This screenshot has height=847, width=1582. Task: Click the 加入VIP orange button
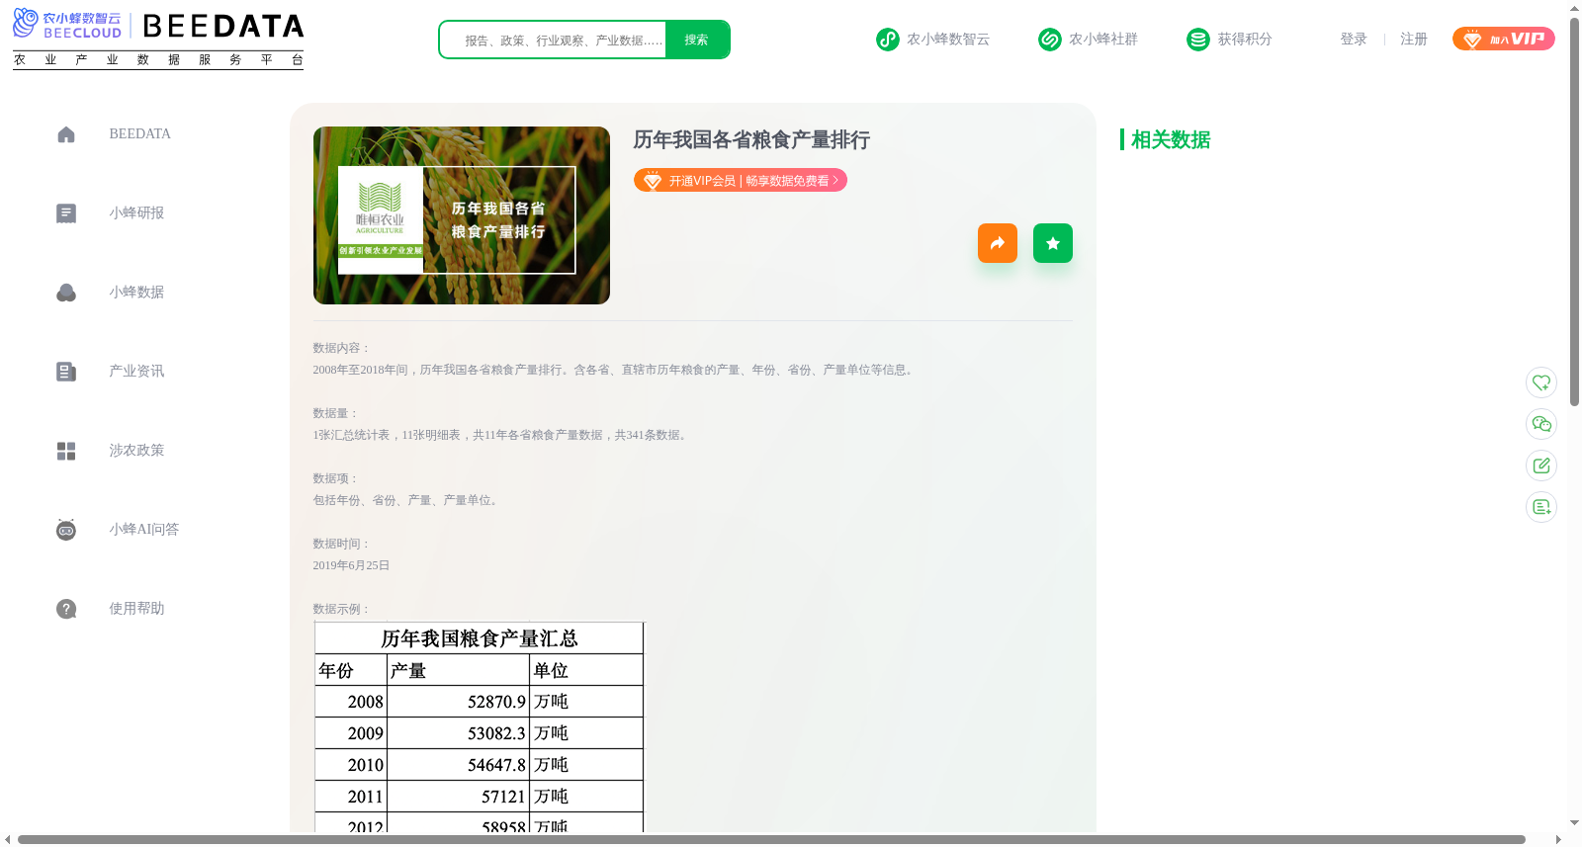(x=1504, y=39)
